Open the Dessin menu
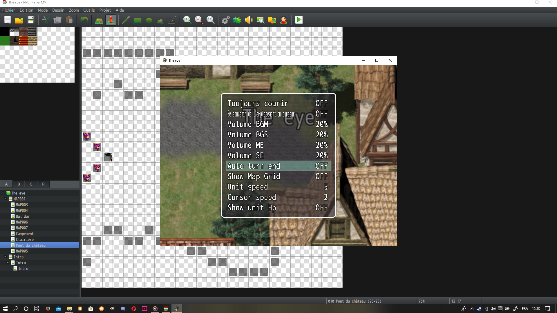Screen dimensions: 557x313 (x=58, y=10)
